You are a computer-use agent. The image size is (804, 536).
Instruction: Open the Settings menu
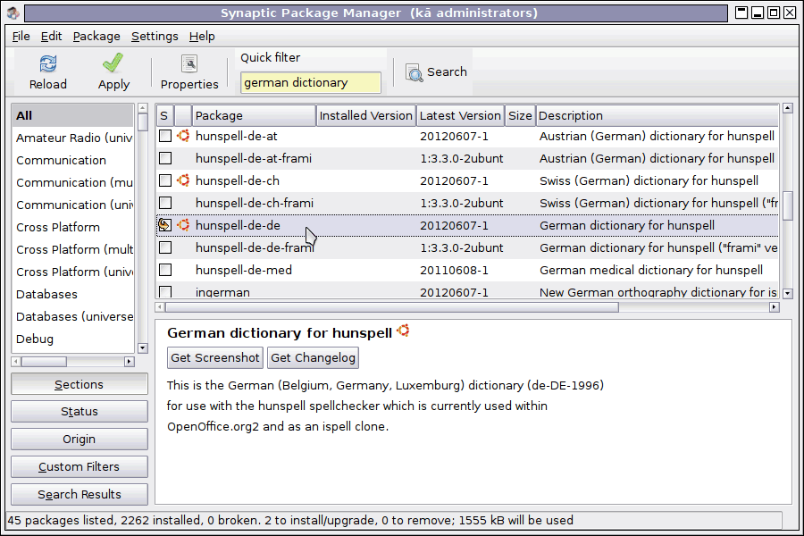(155, 37)
